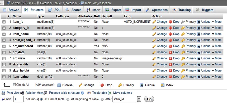The width and height of the screenshot is (227, 104).
Task: Click the Name column header
Action: point(17,16)
